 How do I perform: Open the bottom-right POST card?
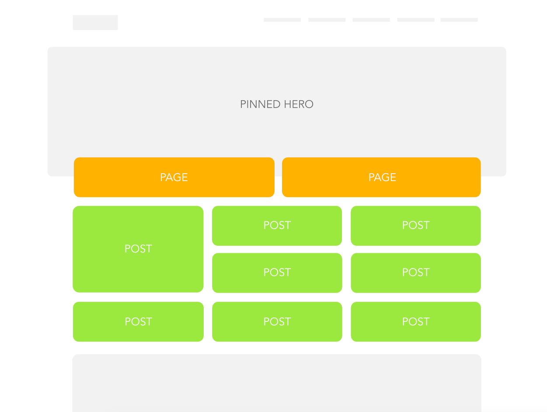[x=416, y=321]
